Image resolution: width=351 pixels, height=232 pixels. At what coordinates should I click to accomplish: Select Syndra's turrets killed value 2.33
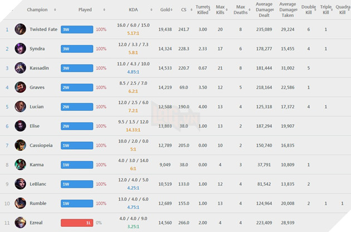203,48
